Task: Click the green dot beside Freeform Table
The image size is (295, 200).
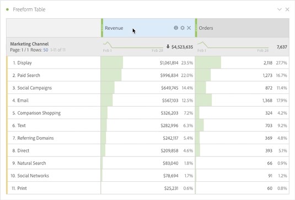Action: pyautogui.click(x=8, y=9)
